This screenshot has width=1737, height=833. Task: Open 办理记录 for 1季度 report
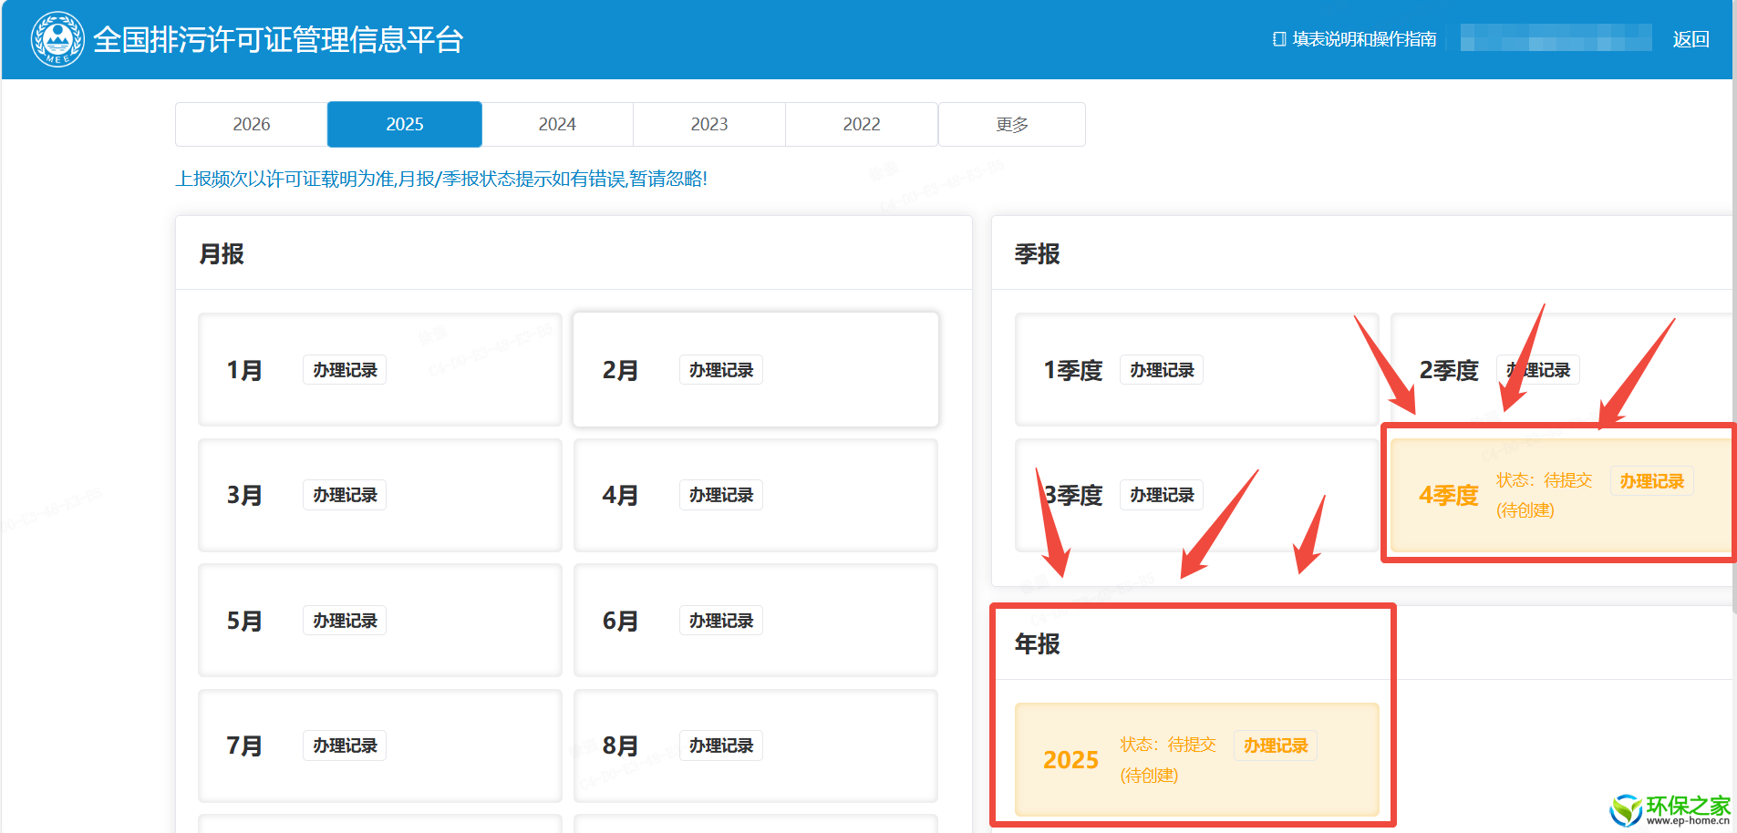click(1161, 370)
